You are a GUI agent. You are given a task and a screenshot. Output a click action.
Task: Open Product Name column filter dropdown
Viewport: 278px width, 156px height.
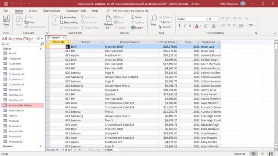coord(156,42)
